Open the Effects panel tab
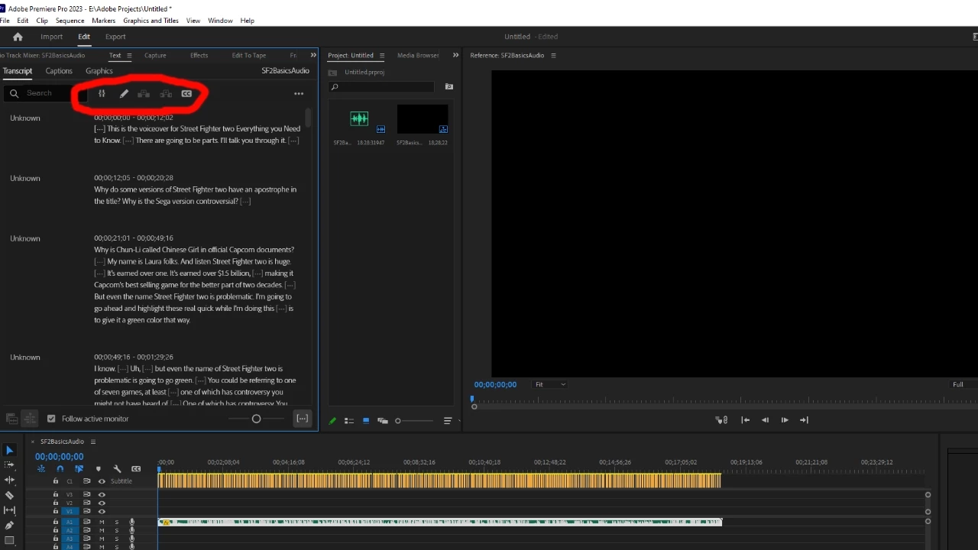 199,56
